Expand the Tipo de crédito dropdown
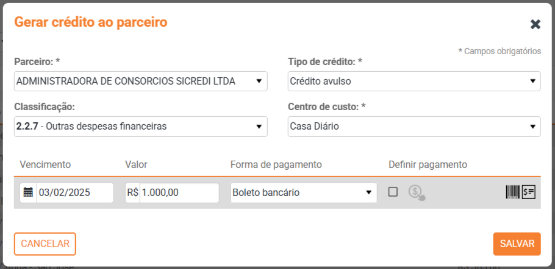Screen dimensions: 555x269 click(x=414, y=81)
